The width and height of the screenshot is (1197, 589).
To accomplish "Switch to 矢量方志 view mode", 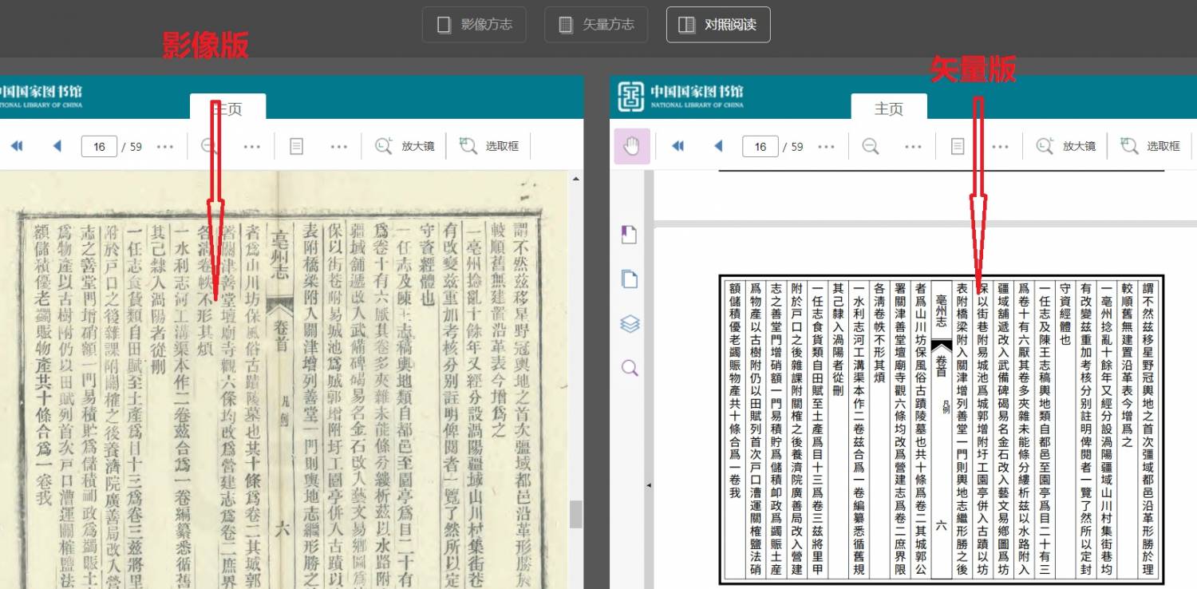I will click(x=596, y=25).
